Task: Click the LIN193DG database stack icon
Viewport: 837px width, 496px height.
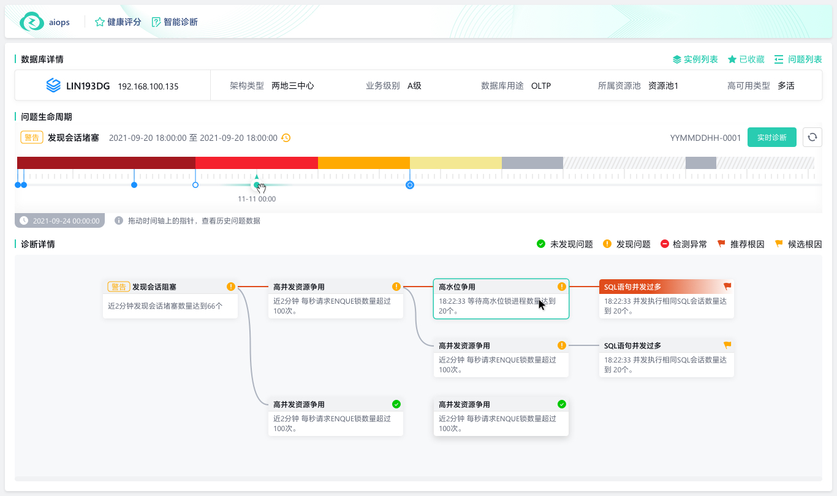Action: coord(54,86)
